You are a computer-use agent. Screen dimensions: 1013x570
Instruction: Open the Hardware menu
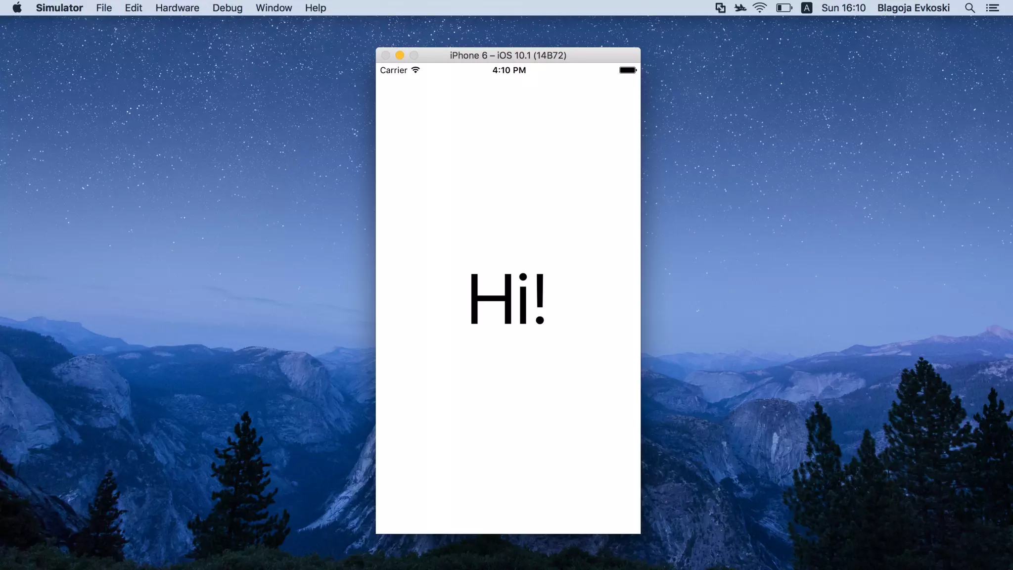pyautogui.click(x=177, y=8)
